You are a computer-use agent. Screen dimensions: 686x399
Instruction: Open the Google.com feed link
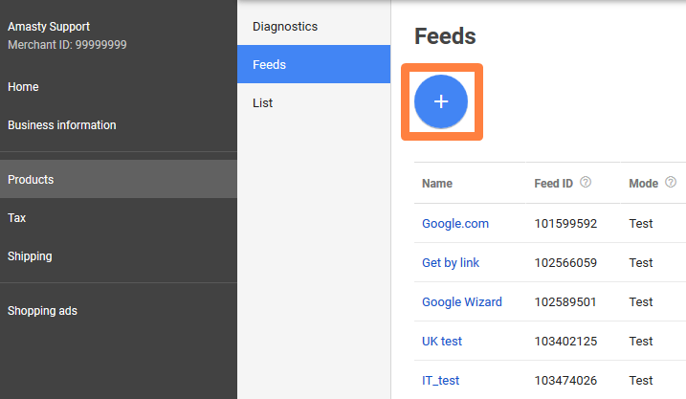click(x=455, y=224)
